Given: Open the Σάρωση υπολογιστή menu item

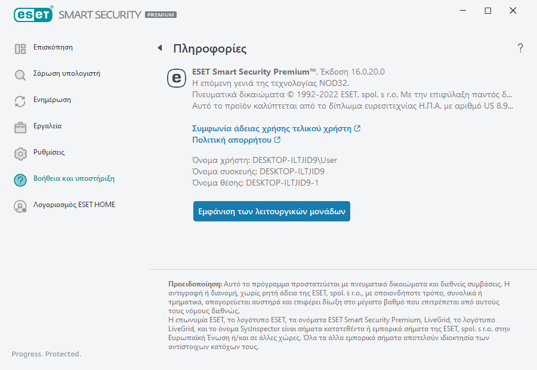Looking at the screenshot, I should [x=66, y=74].
